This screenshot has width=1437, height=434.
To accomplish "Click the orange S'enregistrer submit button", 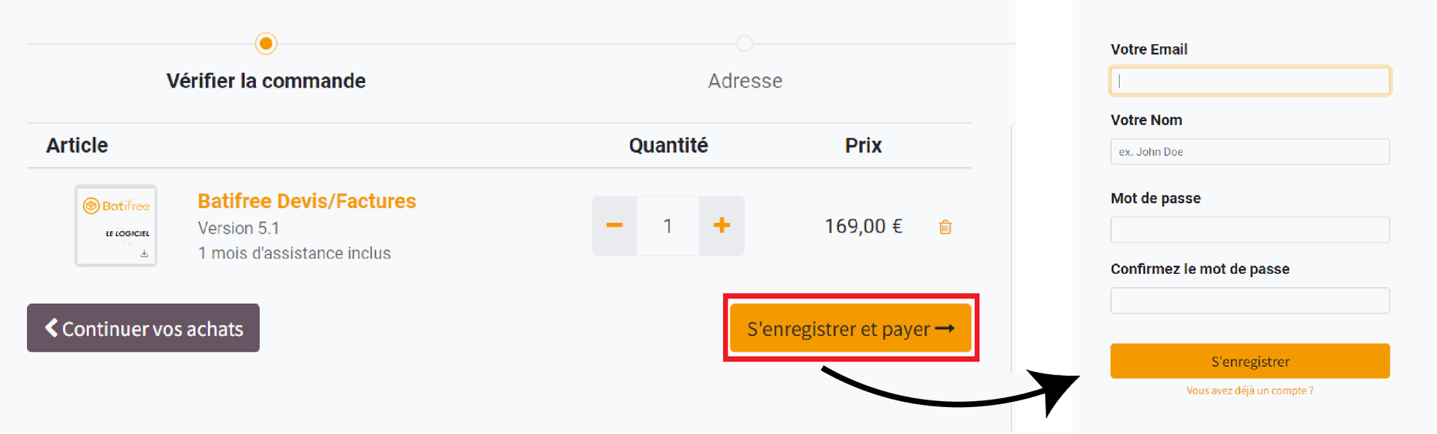I will point(1250,361).
